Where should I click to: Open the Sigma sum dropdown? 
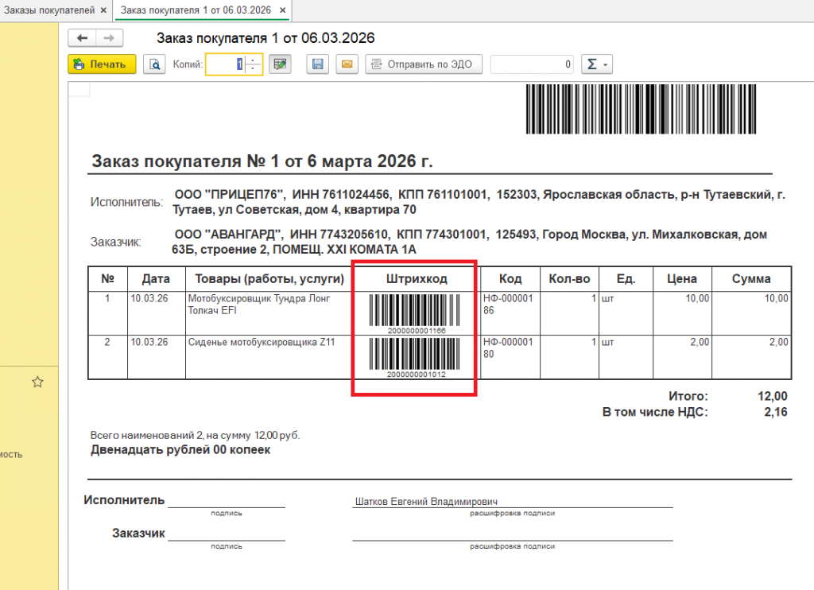(597, 64)
